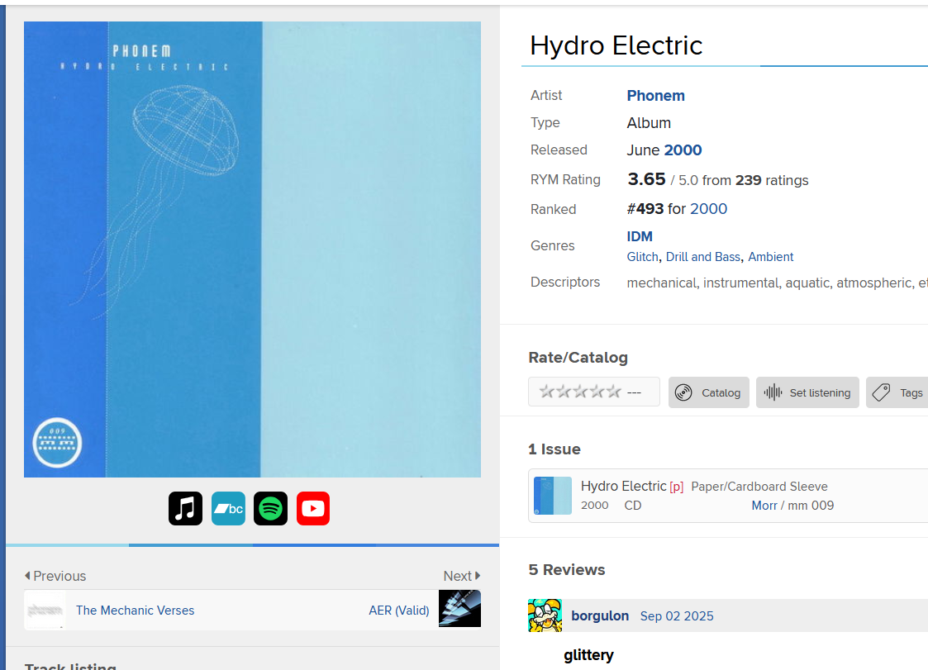Open the IDM genre link
This screenshot has width=928, height=670.
pos(640,237)
